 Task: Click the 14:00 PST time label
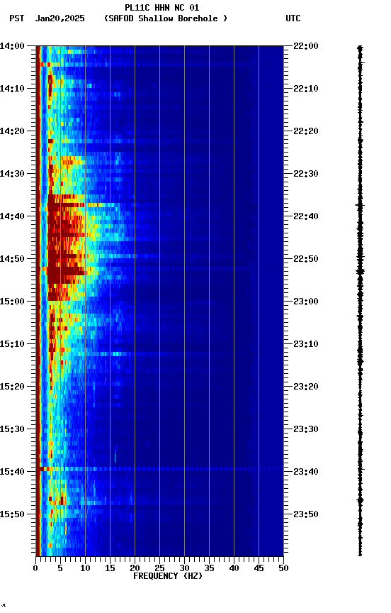12,46
